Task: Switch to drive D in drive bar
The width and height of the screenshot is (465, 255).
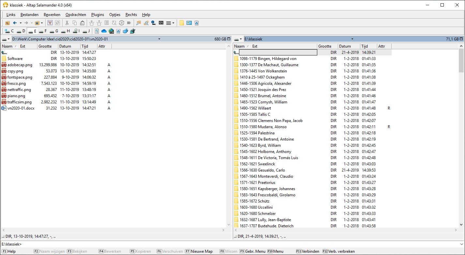Action: 21,31
